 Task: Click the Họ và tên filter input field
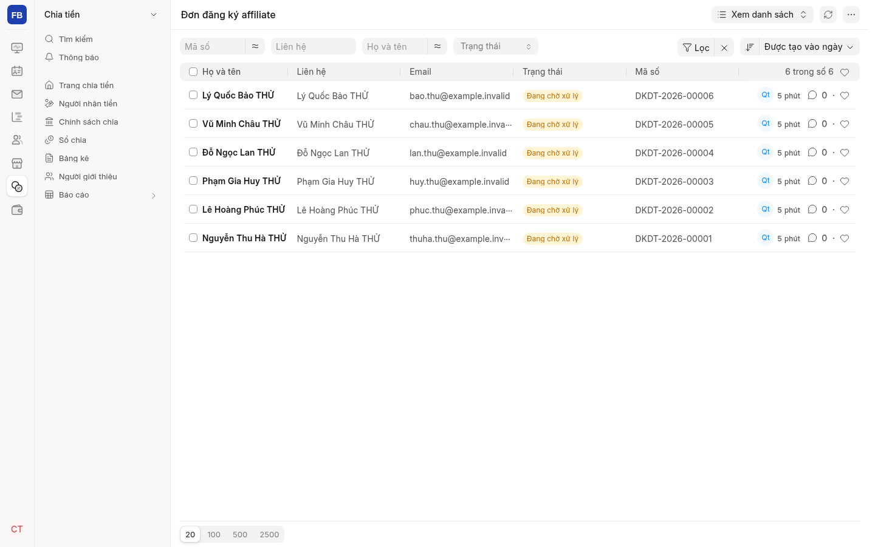pyautogui.click(x=395, y=46)
